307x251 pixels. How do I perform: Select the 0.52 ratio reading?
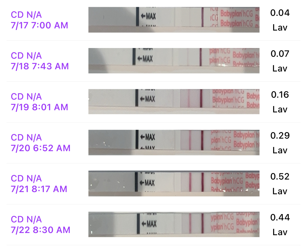280,177
